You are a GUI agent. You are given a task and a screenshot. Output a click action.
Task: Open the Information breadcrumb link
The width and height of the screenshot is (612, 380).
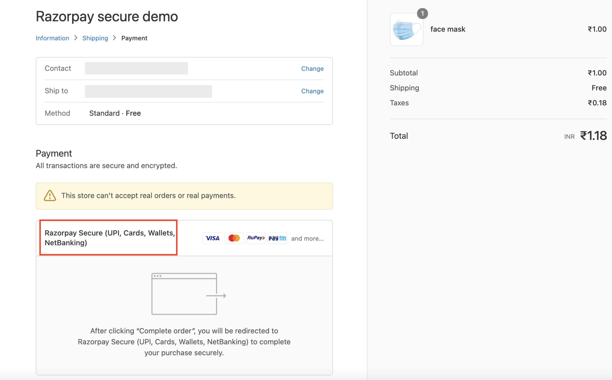(x=52, y=38)
